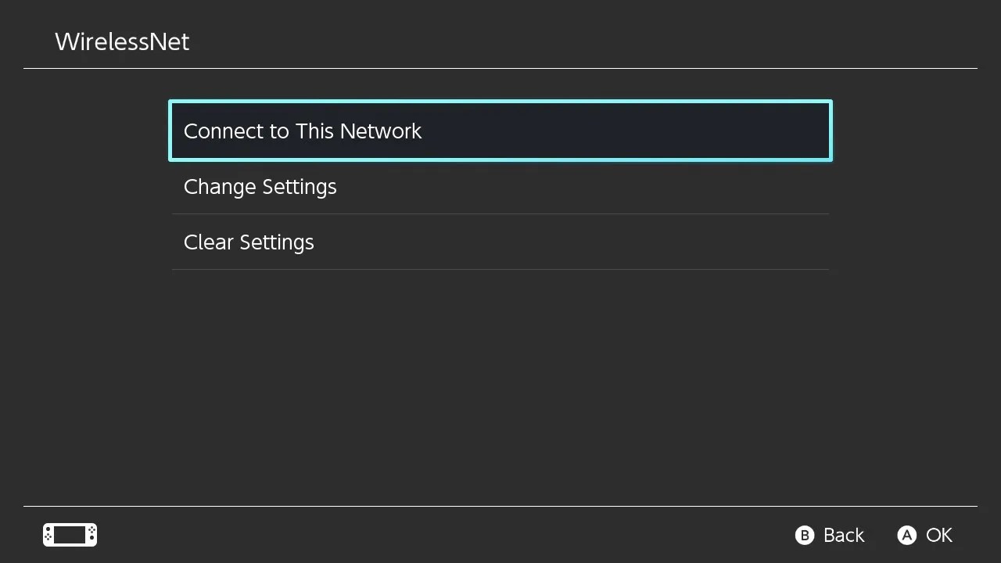Go back using the circled B icon
Viewport: 1001px width, 563px height.
[805, 535]
